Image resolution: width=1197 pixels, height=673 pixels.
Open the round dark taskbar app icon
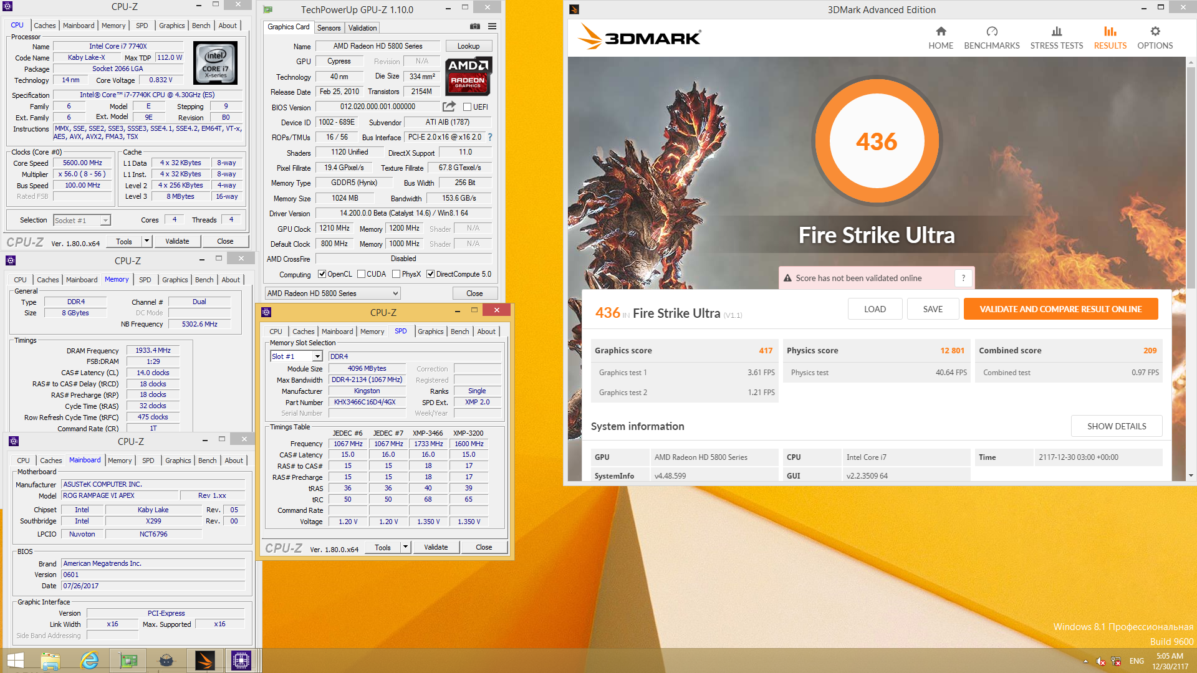click(166, 661)
